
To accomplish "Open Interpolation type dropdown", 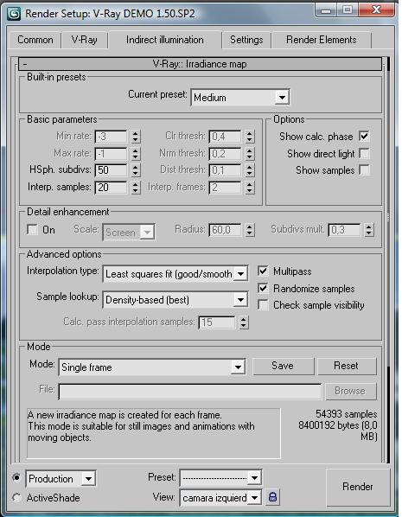I will pos(175,274).
